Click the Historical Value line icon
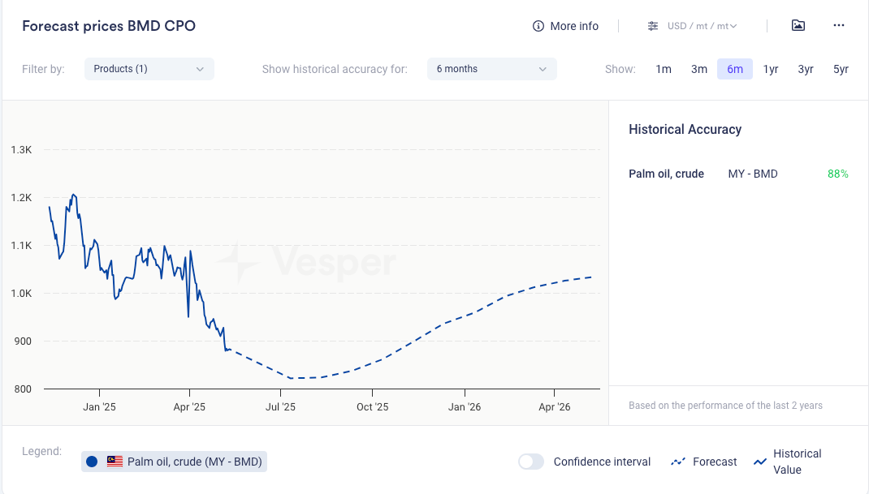This screenshot has height=494, width=869. pyautogui.click(x=760, y=462)
